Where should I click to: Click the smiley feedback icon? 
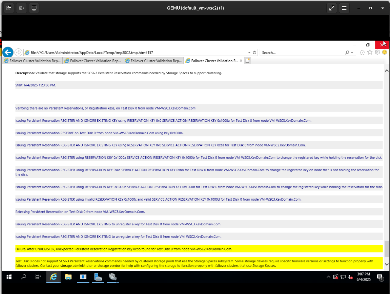(385, 53)
